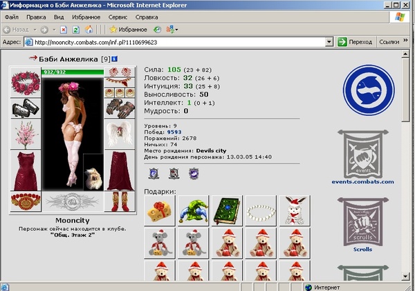This screenshot has width=415, height=291.
Task: Click the pearl necklace gift
Action: point(261,210)
